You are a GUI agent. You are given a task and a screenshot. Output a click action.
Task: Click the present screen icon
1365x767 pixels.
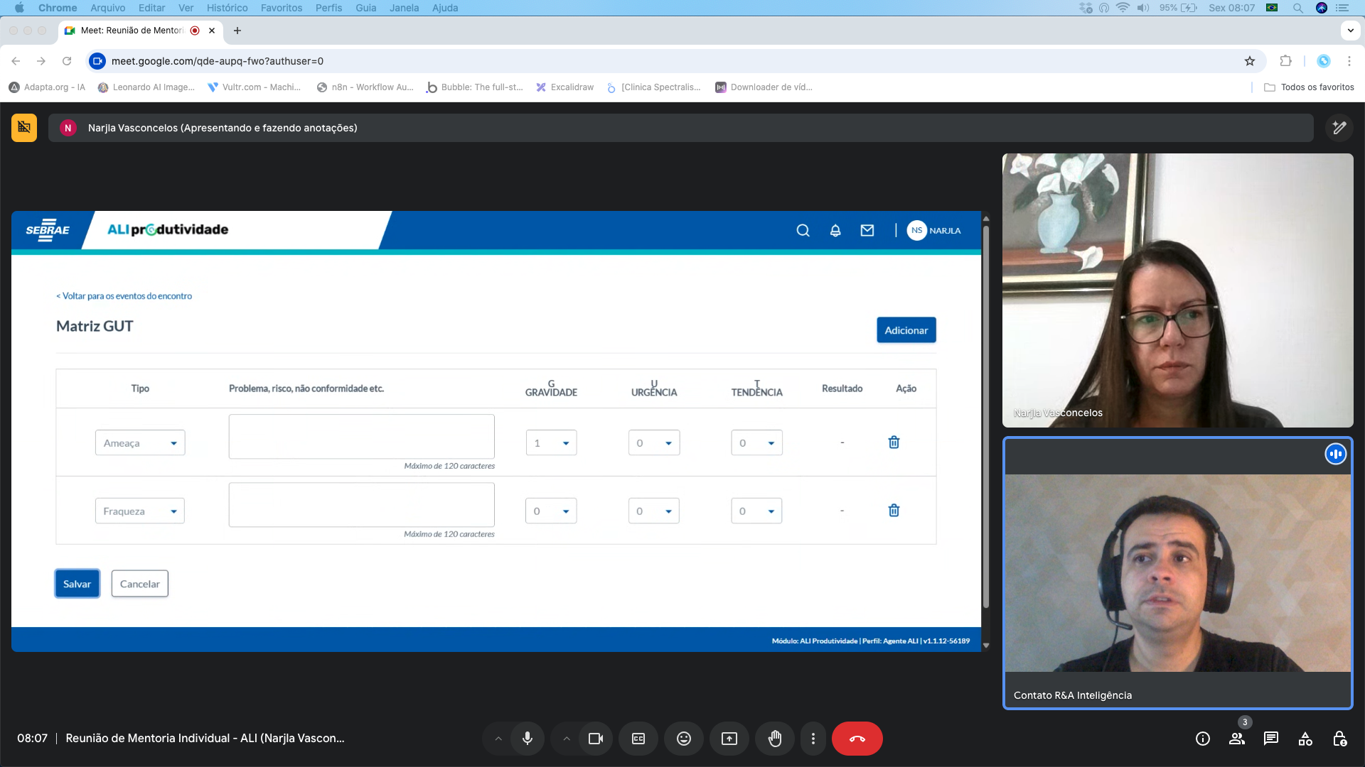(729, 739)
